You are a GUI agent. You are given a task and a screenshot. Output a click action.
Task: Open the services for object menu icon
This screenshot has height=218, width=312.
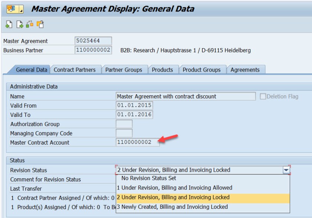pos(12,9)
